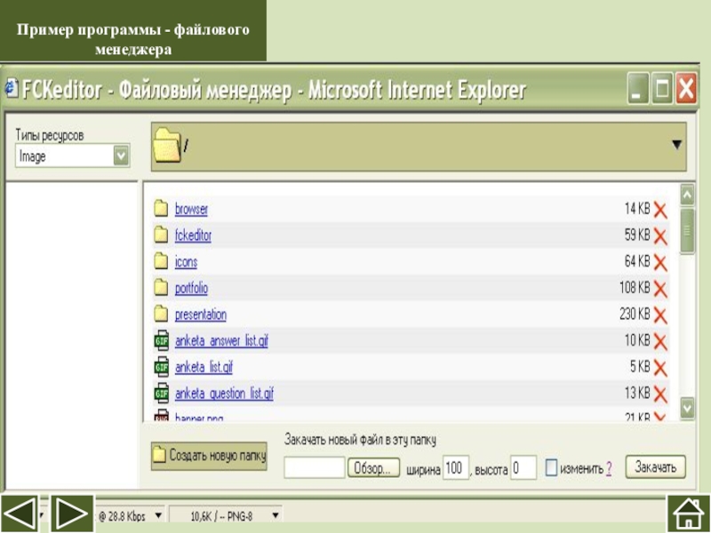This screenshot has height=533, width=711.
Task: Open anketa_list.gif file link
Action: [x=204, y=367]
